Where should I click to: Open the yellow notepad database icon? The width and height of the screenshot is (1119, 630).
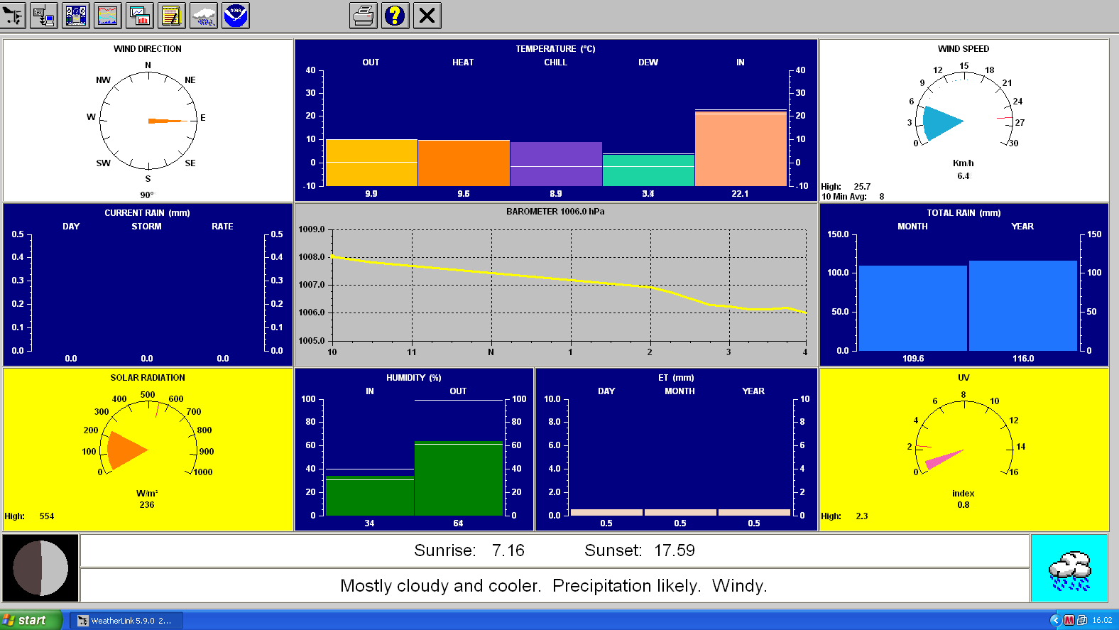172,16
